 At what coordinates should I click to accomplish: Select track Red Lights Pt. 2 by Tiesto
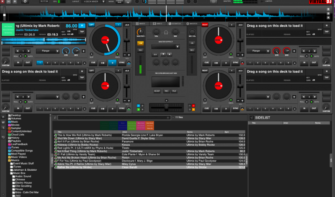(x=149, y=148)
